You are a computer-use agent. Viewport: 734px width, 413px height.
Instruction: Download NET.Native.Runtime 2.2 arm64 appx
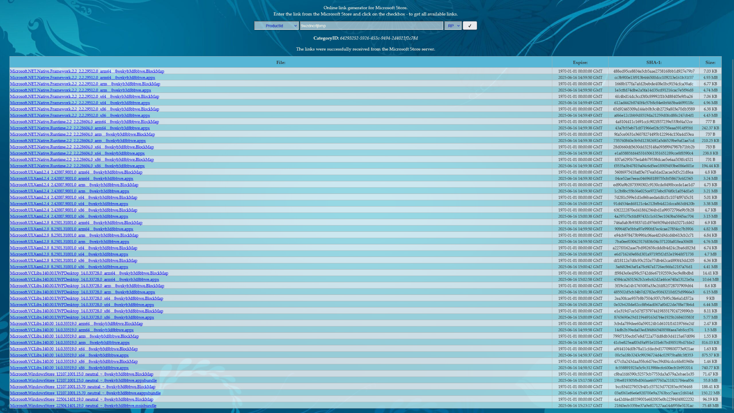coord(80,128)
